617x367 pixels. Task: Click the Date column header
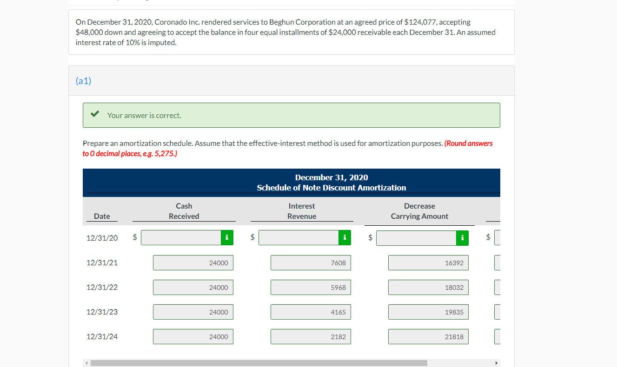click(102, 216)
